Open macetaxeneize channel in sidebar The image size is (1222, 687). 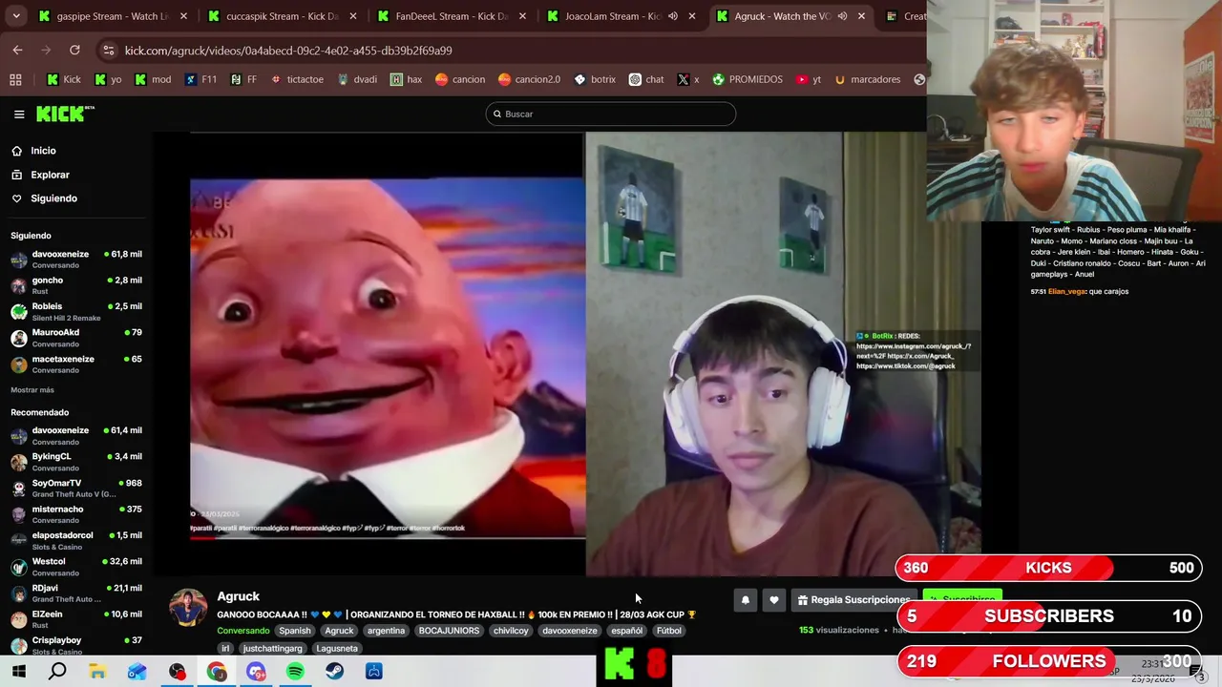pyautogui.click(x=76, y=364)
